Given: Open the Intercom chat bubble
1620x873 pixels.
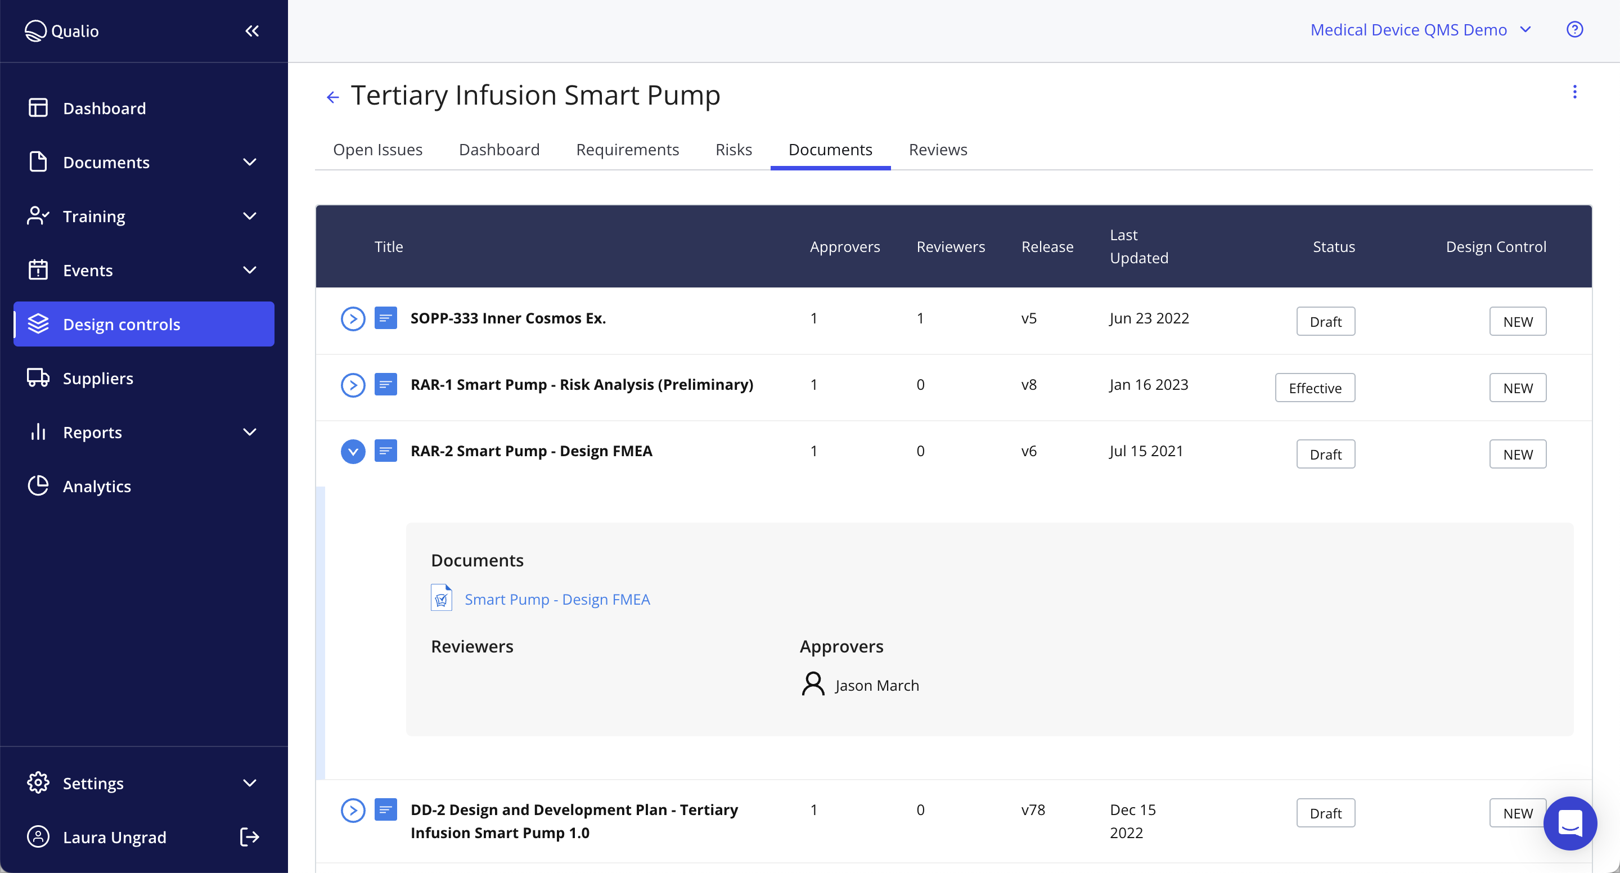Looking at the screenshot, I should click(x=1570, y=823).
